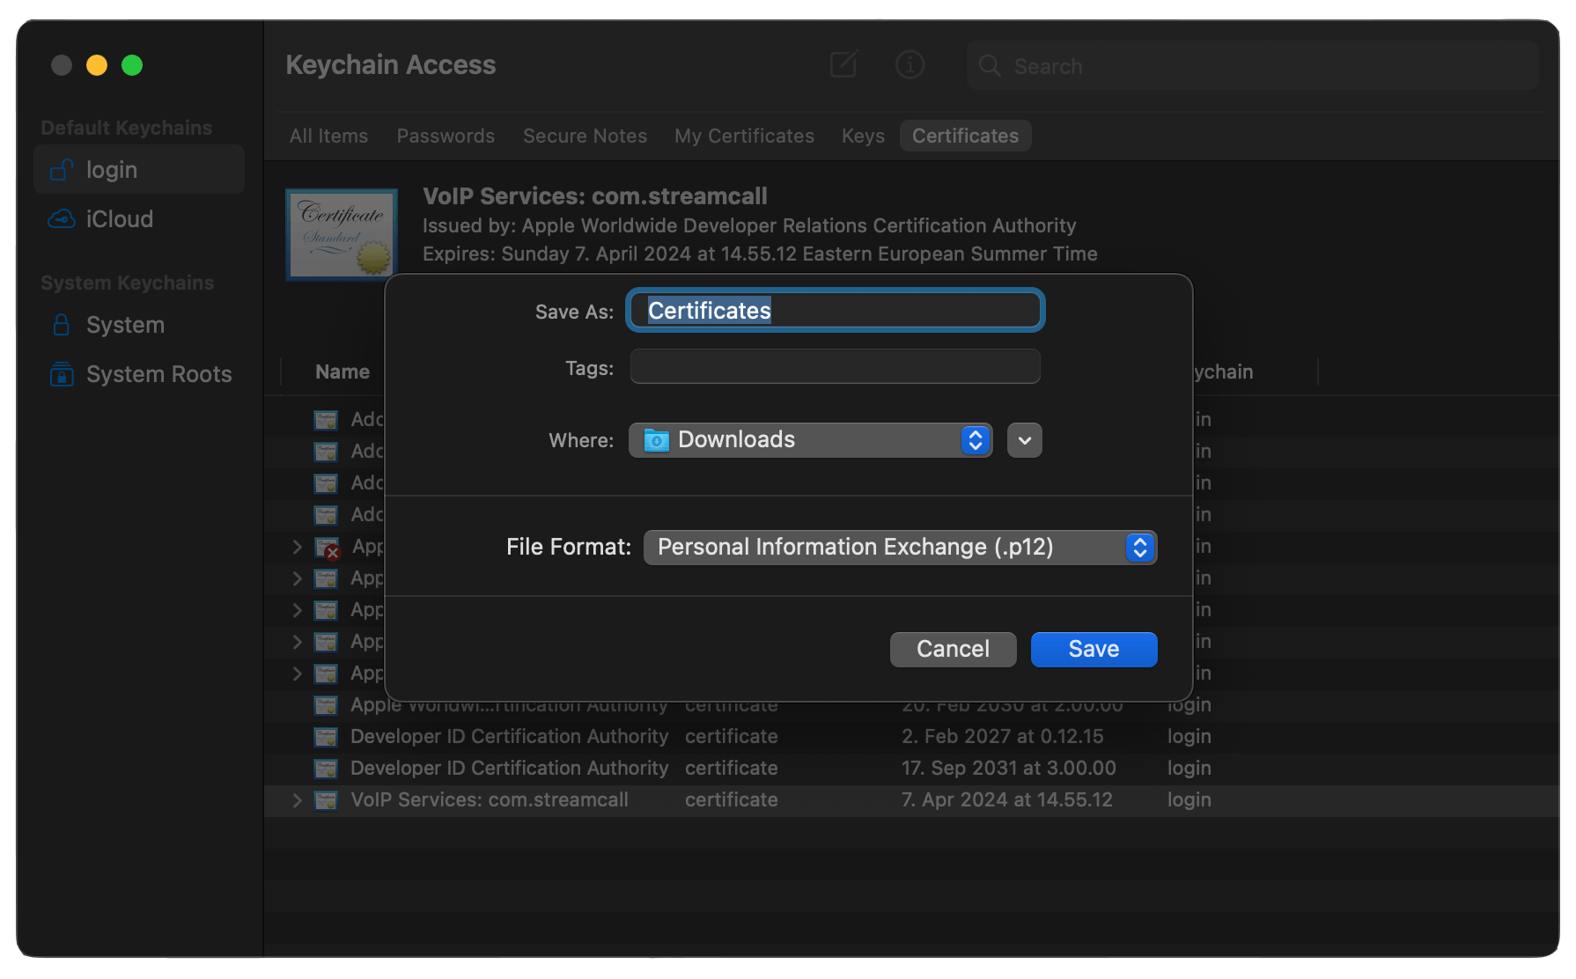The height and width of the screenshot is (979, 1576).
Task: Click the large certificate thumbnail image
Action: (x=342, y=234)
